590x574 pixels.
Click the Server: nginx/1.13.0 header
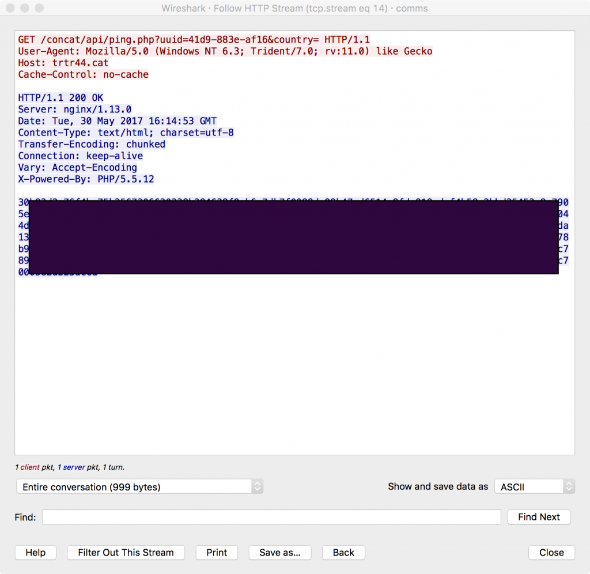point(75,109)
